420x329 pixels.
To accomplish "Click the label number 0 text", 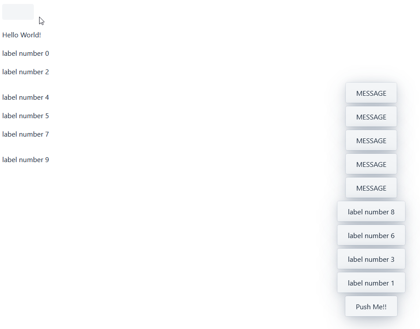I will (25, 53).
